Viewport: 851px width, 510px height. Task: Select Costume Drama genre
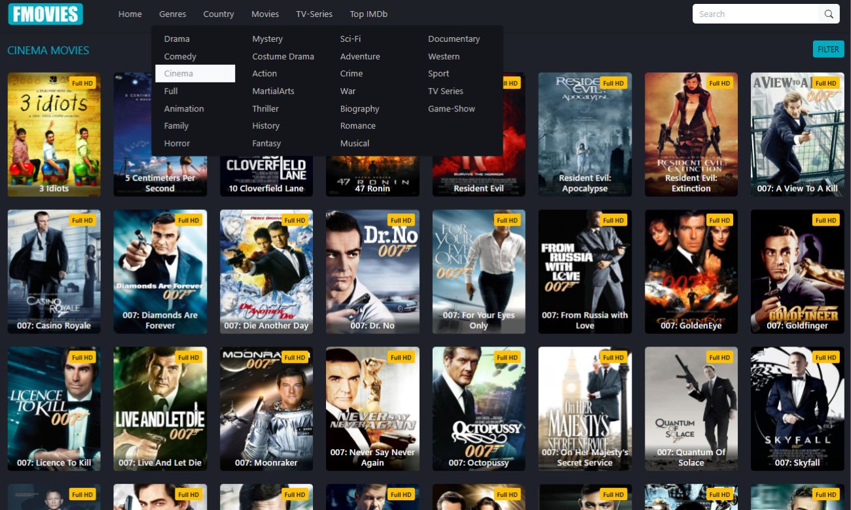tap(283, 56)
